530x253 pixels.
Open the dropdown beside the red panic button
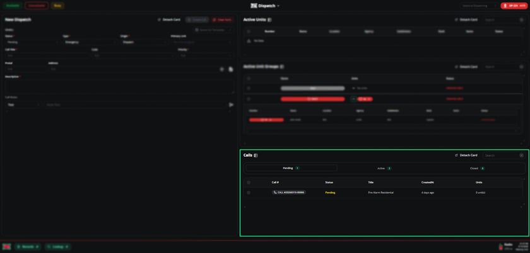click(x=479, y=6)
